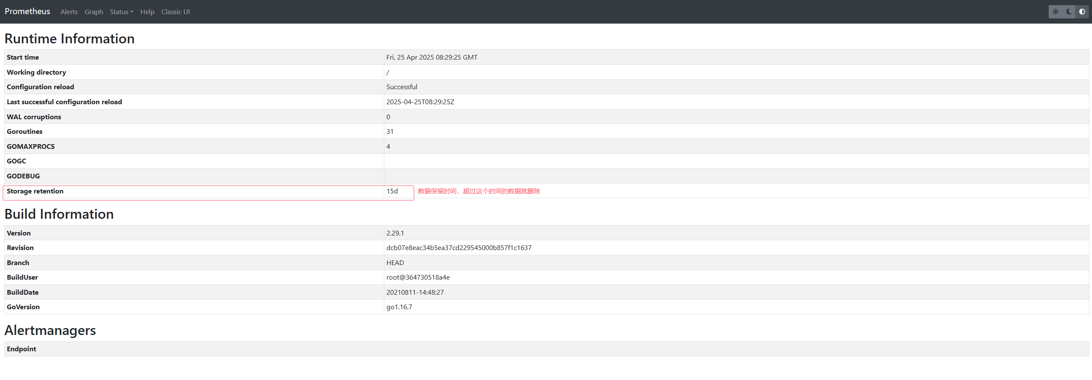Click the 'Last successful configuration reload' label
This screenshot has width=1092, height=380.
(x=64, y=102)
